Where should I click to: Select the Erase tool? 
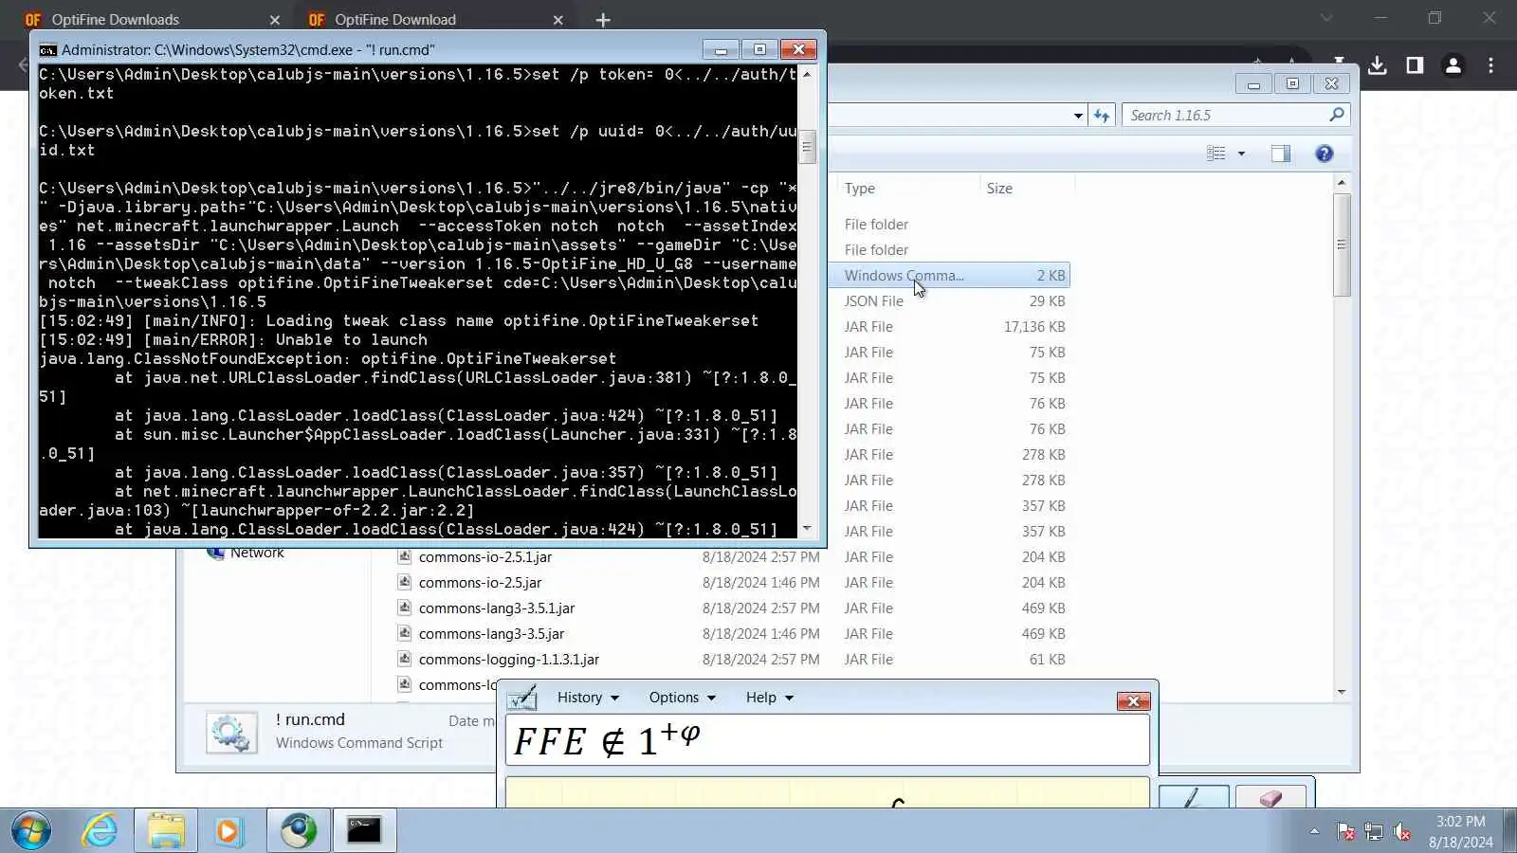pyautogui.click(x=1270, y=797)
